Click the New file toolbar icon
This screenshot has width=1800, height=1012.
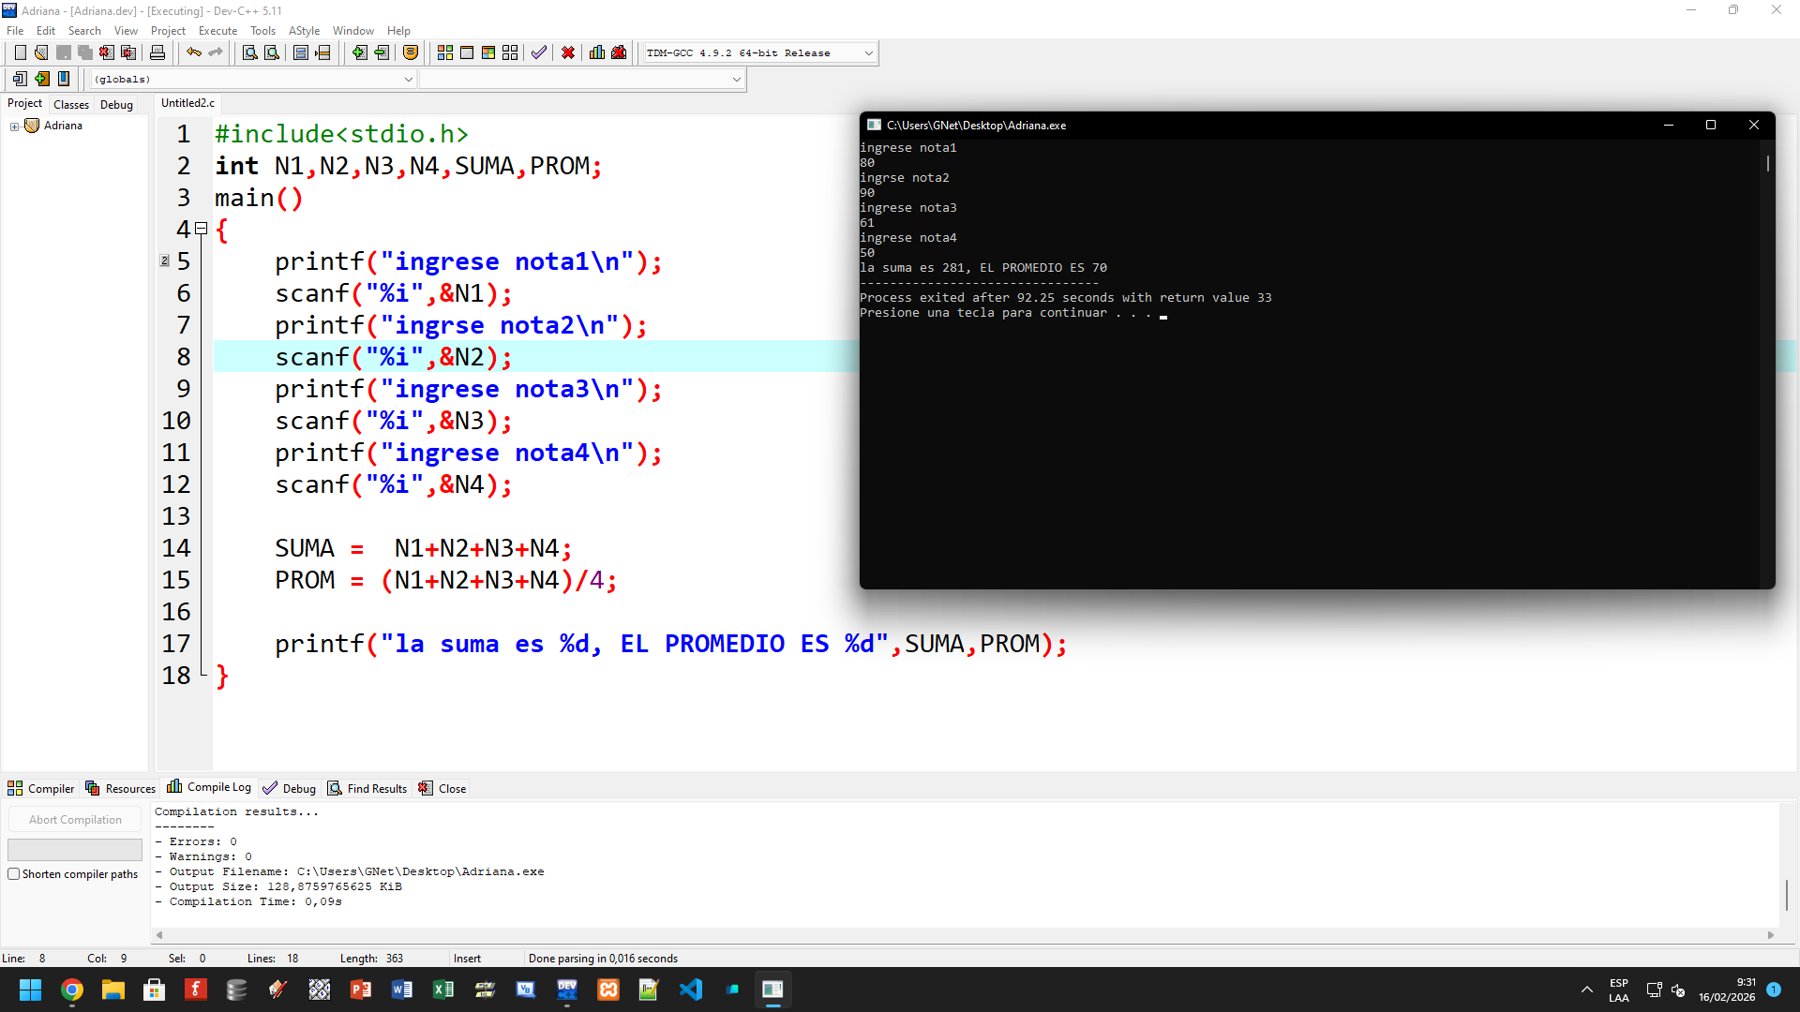click(20, 53)
